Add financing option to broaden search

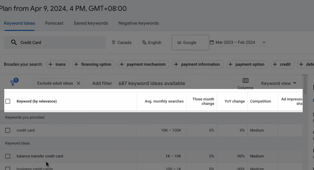(93, 64)
